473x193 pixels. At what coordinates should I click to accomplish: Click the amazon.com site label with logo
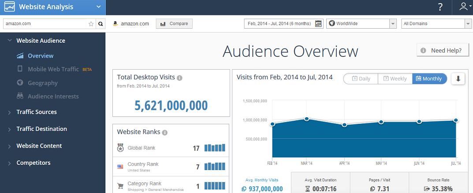(x=131, y=24)
